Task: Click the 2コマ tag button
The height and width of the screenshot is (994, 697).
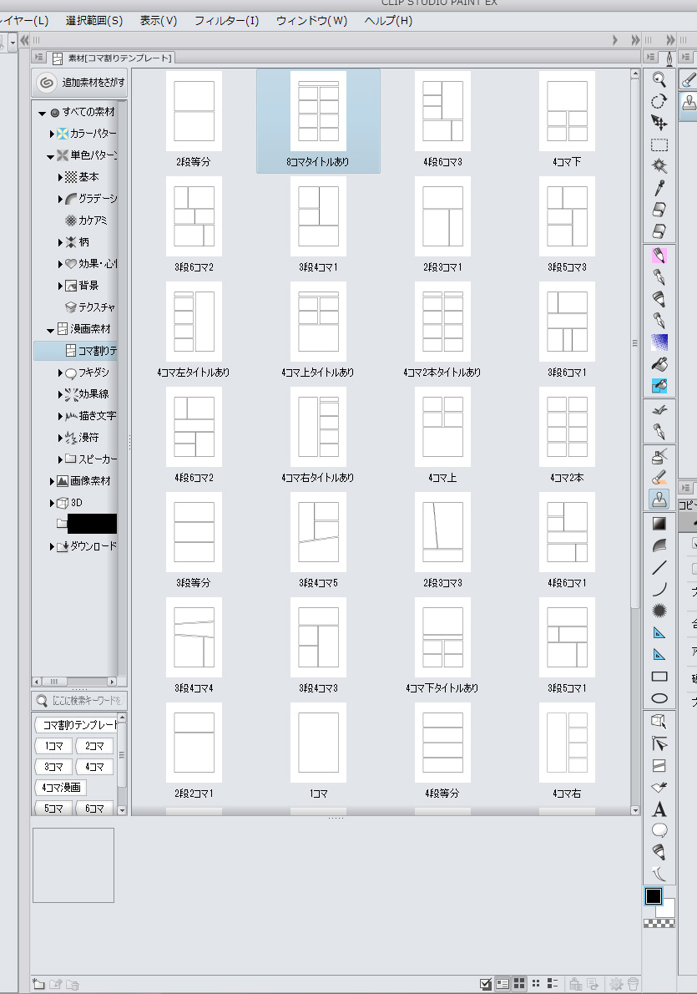Action: point(94,746)
